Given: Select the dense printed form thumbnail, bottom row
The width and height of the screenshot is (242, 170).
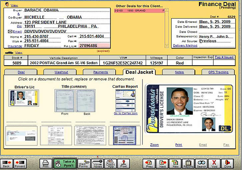Looking at the screenshot, I should [x=90, y=136].
